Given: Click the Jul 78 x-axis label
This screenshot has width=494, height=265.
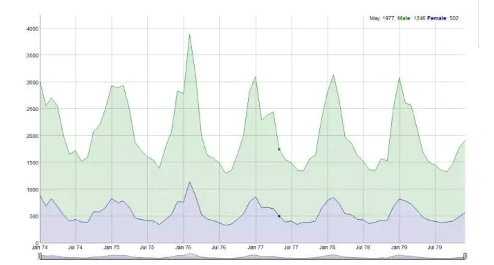Looking at the screenshot, I should pos(363,248).
